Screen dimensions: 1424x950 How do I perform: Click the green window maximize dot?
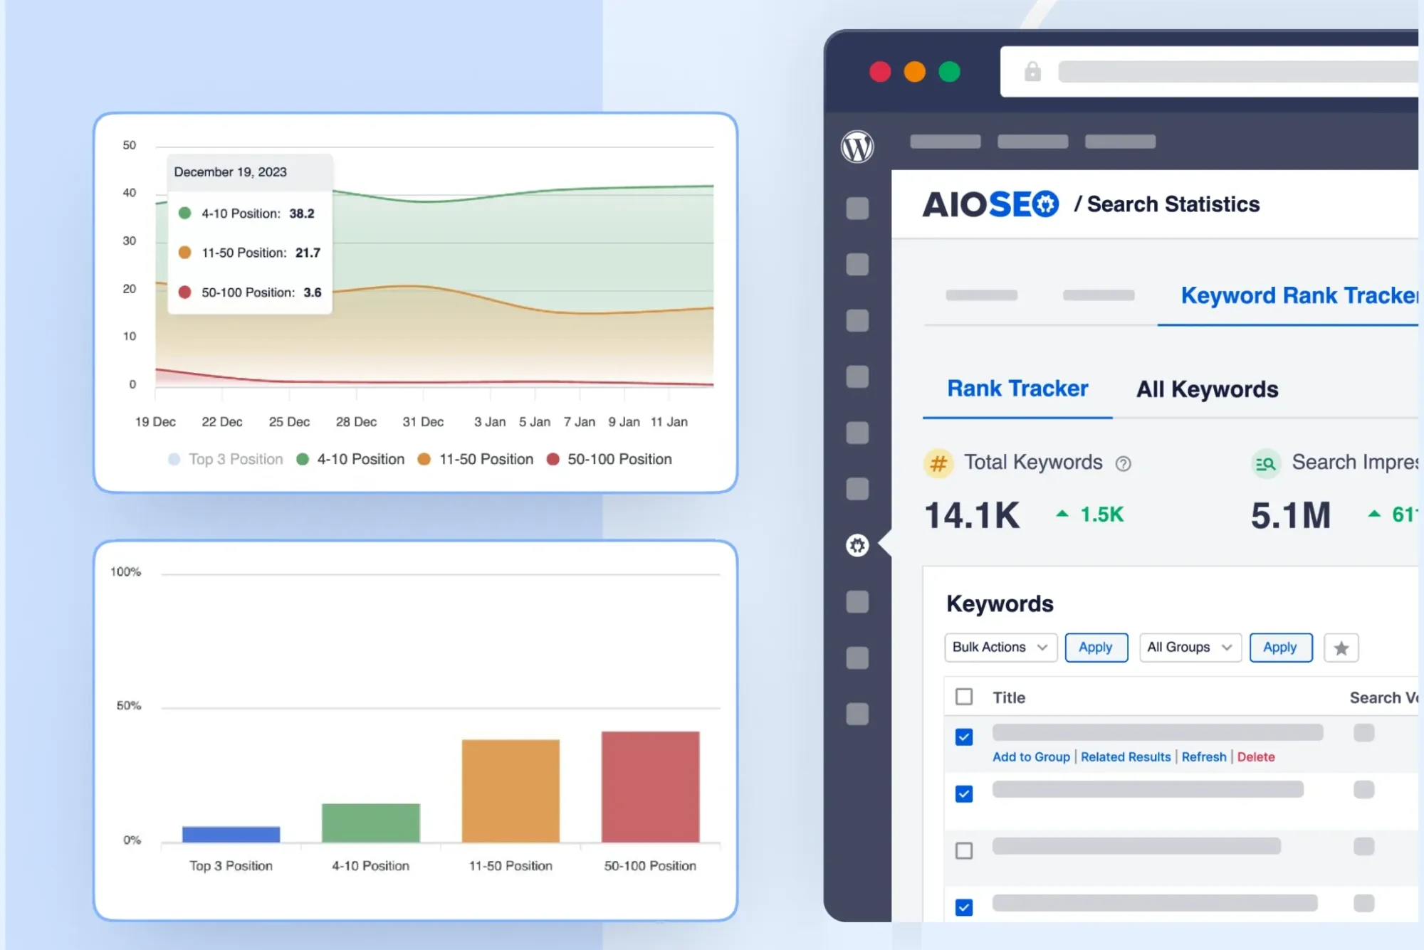point(949,72)
